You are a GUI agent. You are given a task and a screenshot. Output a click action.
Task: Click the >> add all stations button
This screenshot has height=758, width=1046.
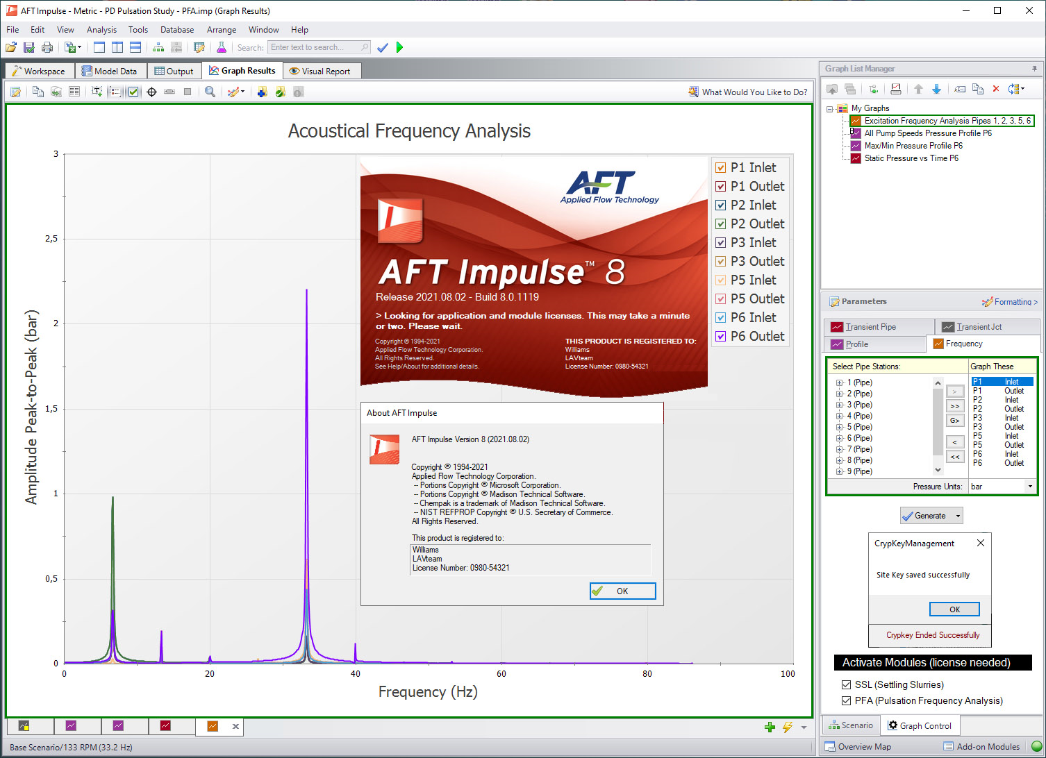click(955, 406)
